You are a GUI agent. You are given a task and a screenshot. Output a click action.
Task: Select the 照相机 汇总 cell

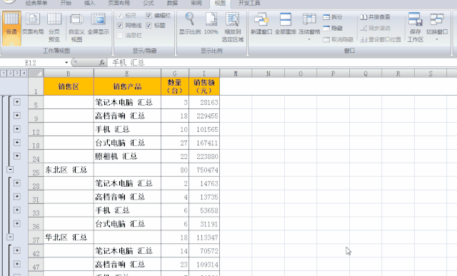127,156
